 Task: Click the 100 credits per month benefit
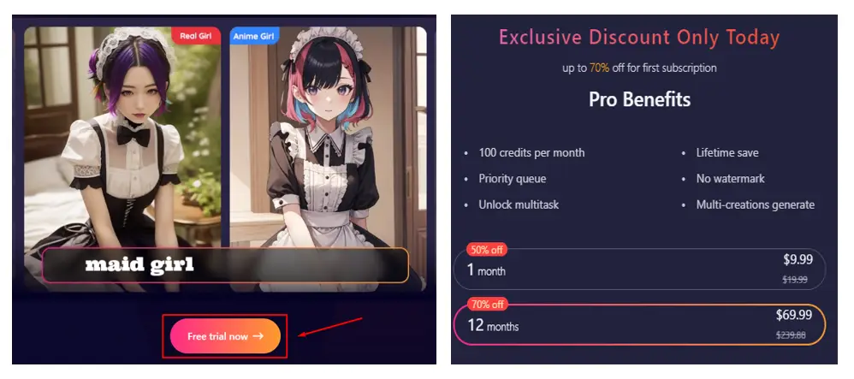coord(531,152)
